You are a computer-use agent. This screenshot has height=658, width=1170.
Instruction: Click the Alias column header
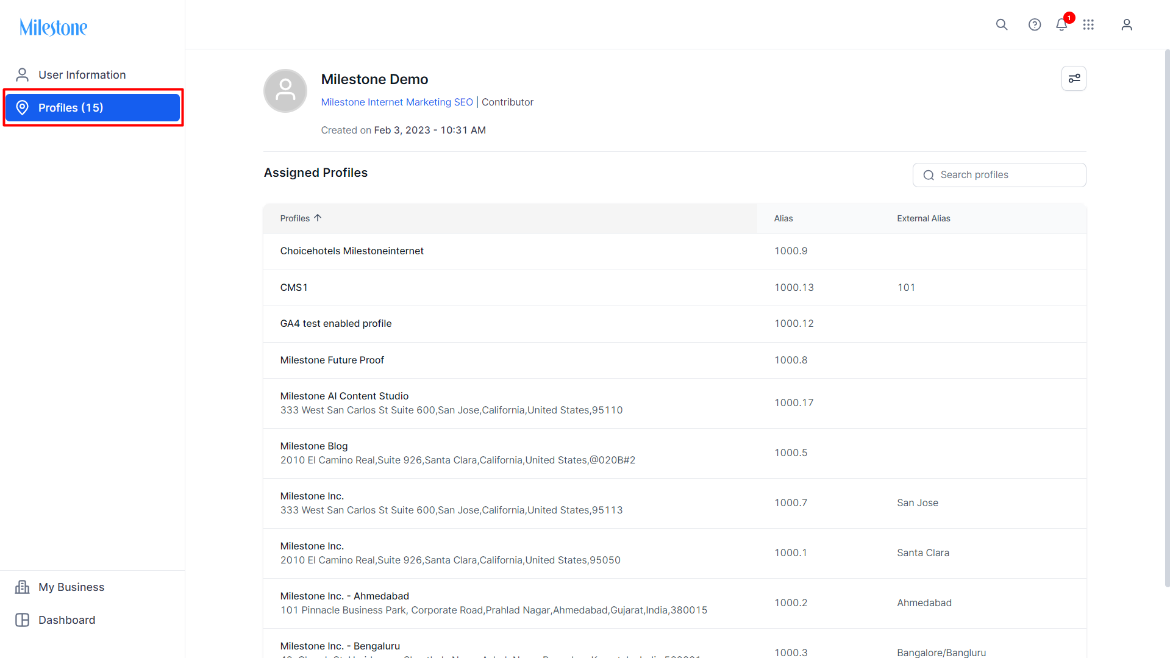783,218
